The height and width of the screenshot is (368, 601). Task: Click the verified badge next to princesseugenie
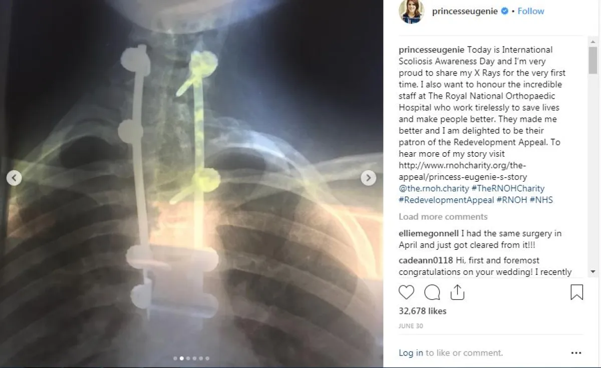(505, 11)
